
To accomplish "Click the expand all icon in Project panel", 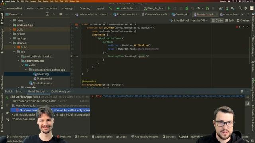I will point(47,14).
